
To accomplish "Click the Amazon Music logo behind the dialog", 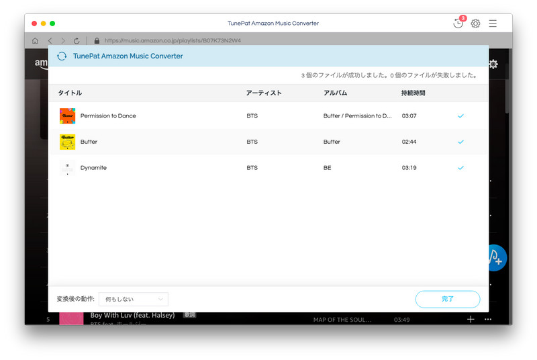I will [x=41, y=63].
